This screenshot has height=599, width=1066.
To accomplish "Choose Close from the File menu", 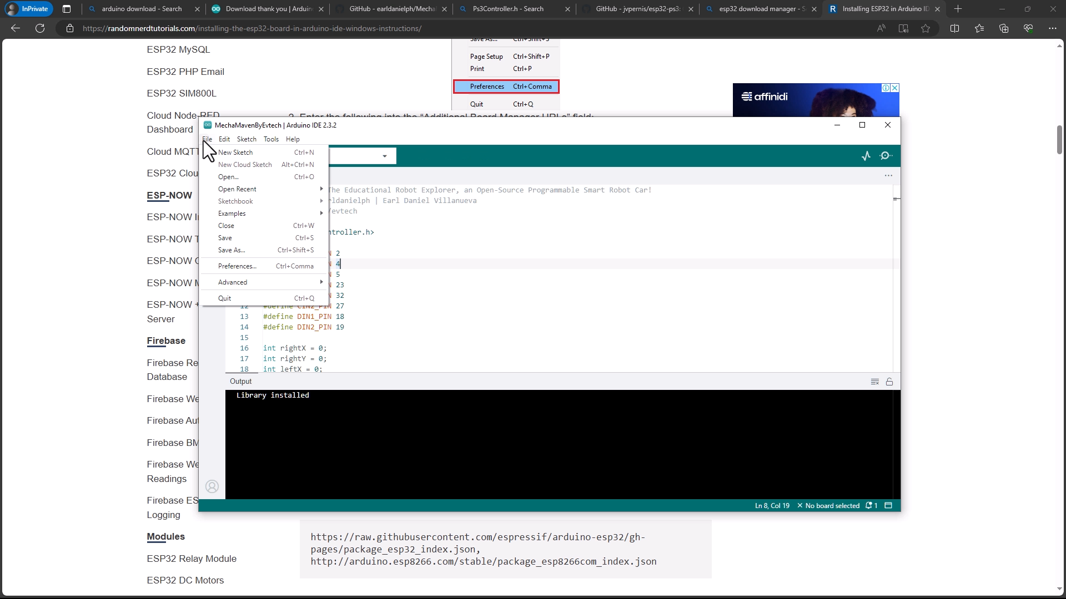I will pos(264,226).
